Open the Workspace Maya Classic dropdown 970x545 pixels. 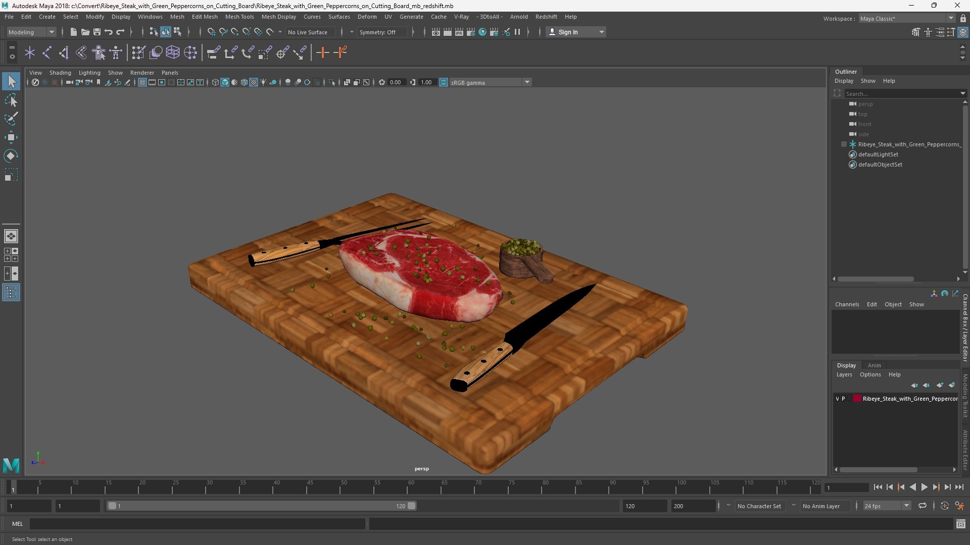coord(907,19)
